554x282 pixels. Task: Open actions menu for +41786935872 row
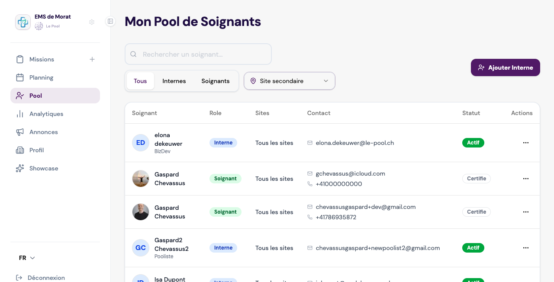click(x=526, y=212)
